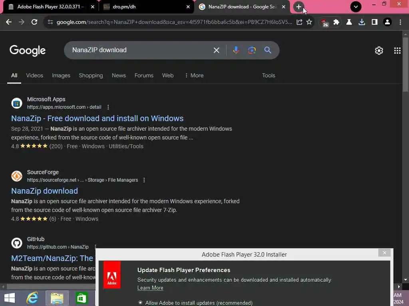Open site information icon in address bar
Screen dimensions: 409x306
coord(50,22)
